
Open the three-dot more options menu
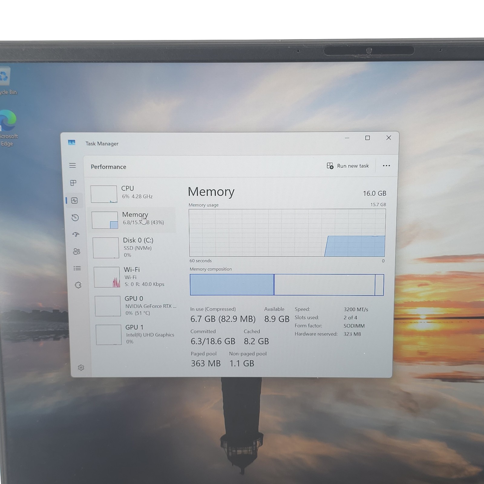(x=386, y=166)
